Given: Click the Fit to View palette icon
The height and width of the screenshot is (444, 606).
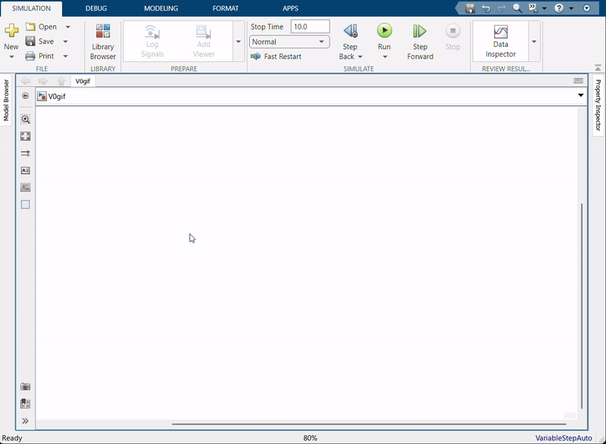Looking at the screenshot, I should point(25,136).
